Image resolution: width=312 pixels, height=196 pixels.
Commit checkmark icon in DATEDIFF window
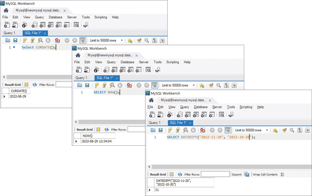coord(212,130)
